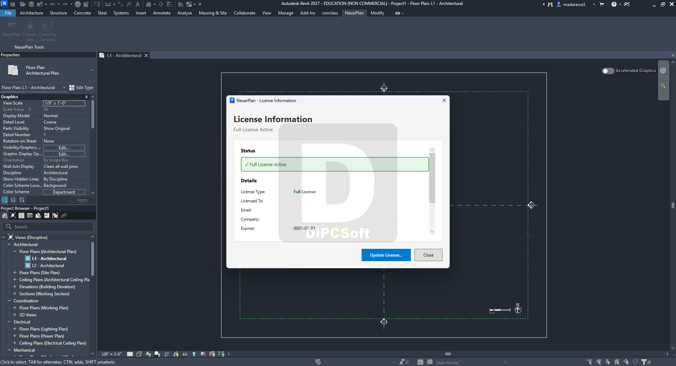Click the Close button in License Information dialog
This screenshot has width=676, height=366.
click(x=428, y=255)
